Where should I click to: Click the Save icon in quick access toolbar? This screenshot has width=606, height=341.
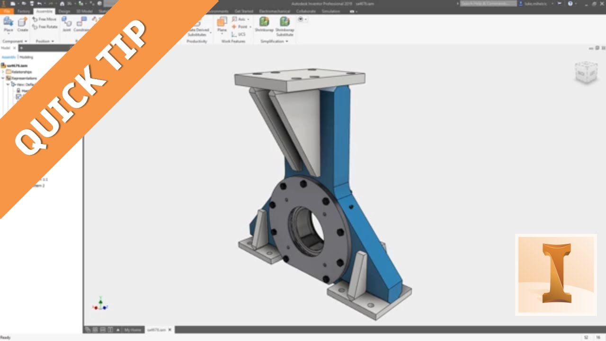[x=31, y=3]
